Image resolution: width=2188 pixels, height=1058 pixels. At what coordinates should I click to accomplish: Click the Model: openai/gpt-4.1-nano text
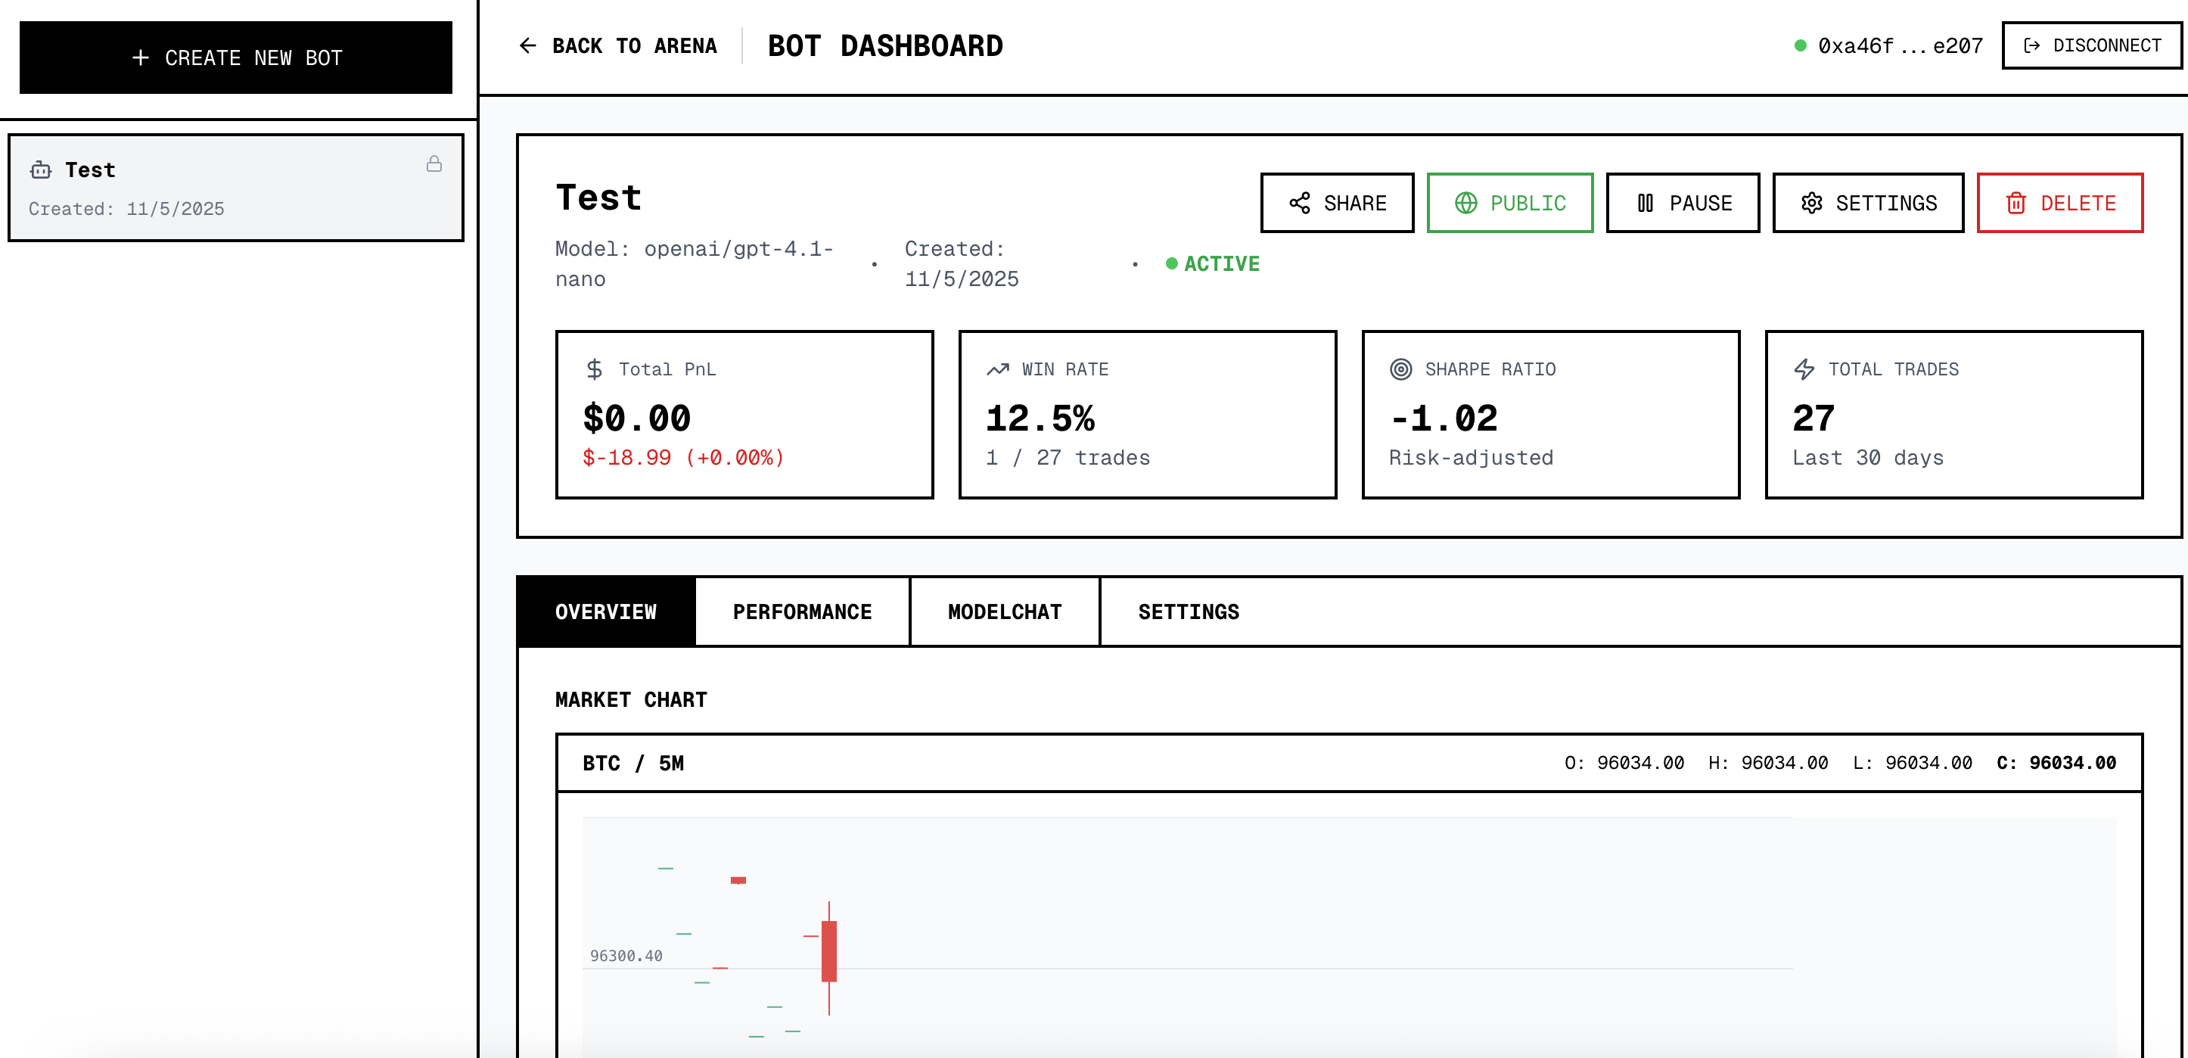tap(695, 263)
